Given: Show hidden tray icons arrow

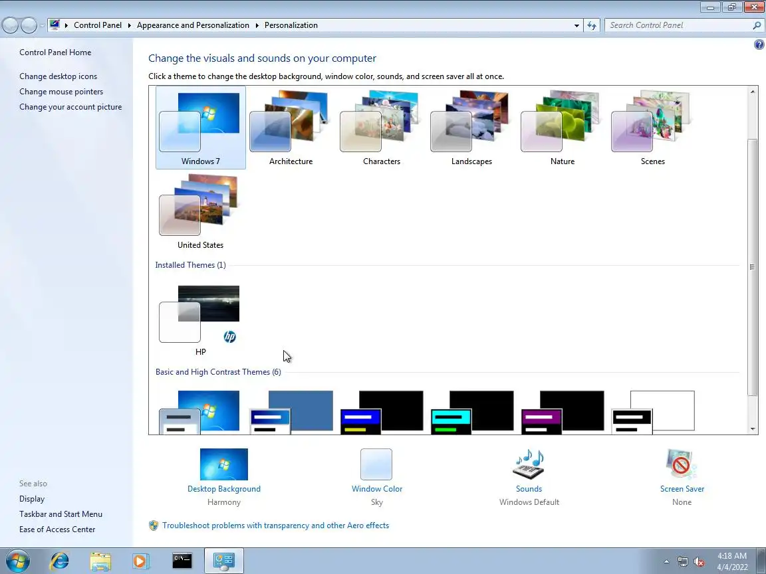Looking at the screenshot, I should coord(666,561).
